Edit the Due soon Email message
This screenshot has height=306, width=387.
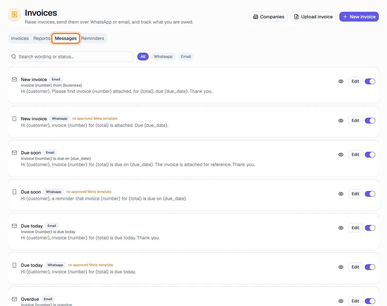355,155
